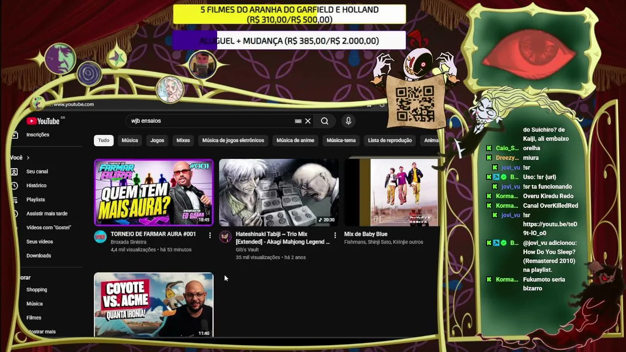Screen dimensions: 626x352
Task: Select the Música filter chip
Action: (130, 140)
